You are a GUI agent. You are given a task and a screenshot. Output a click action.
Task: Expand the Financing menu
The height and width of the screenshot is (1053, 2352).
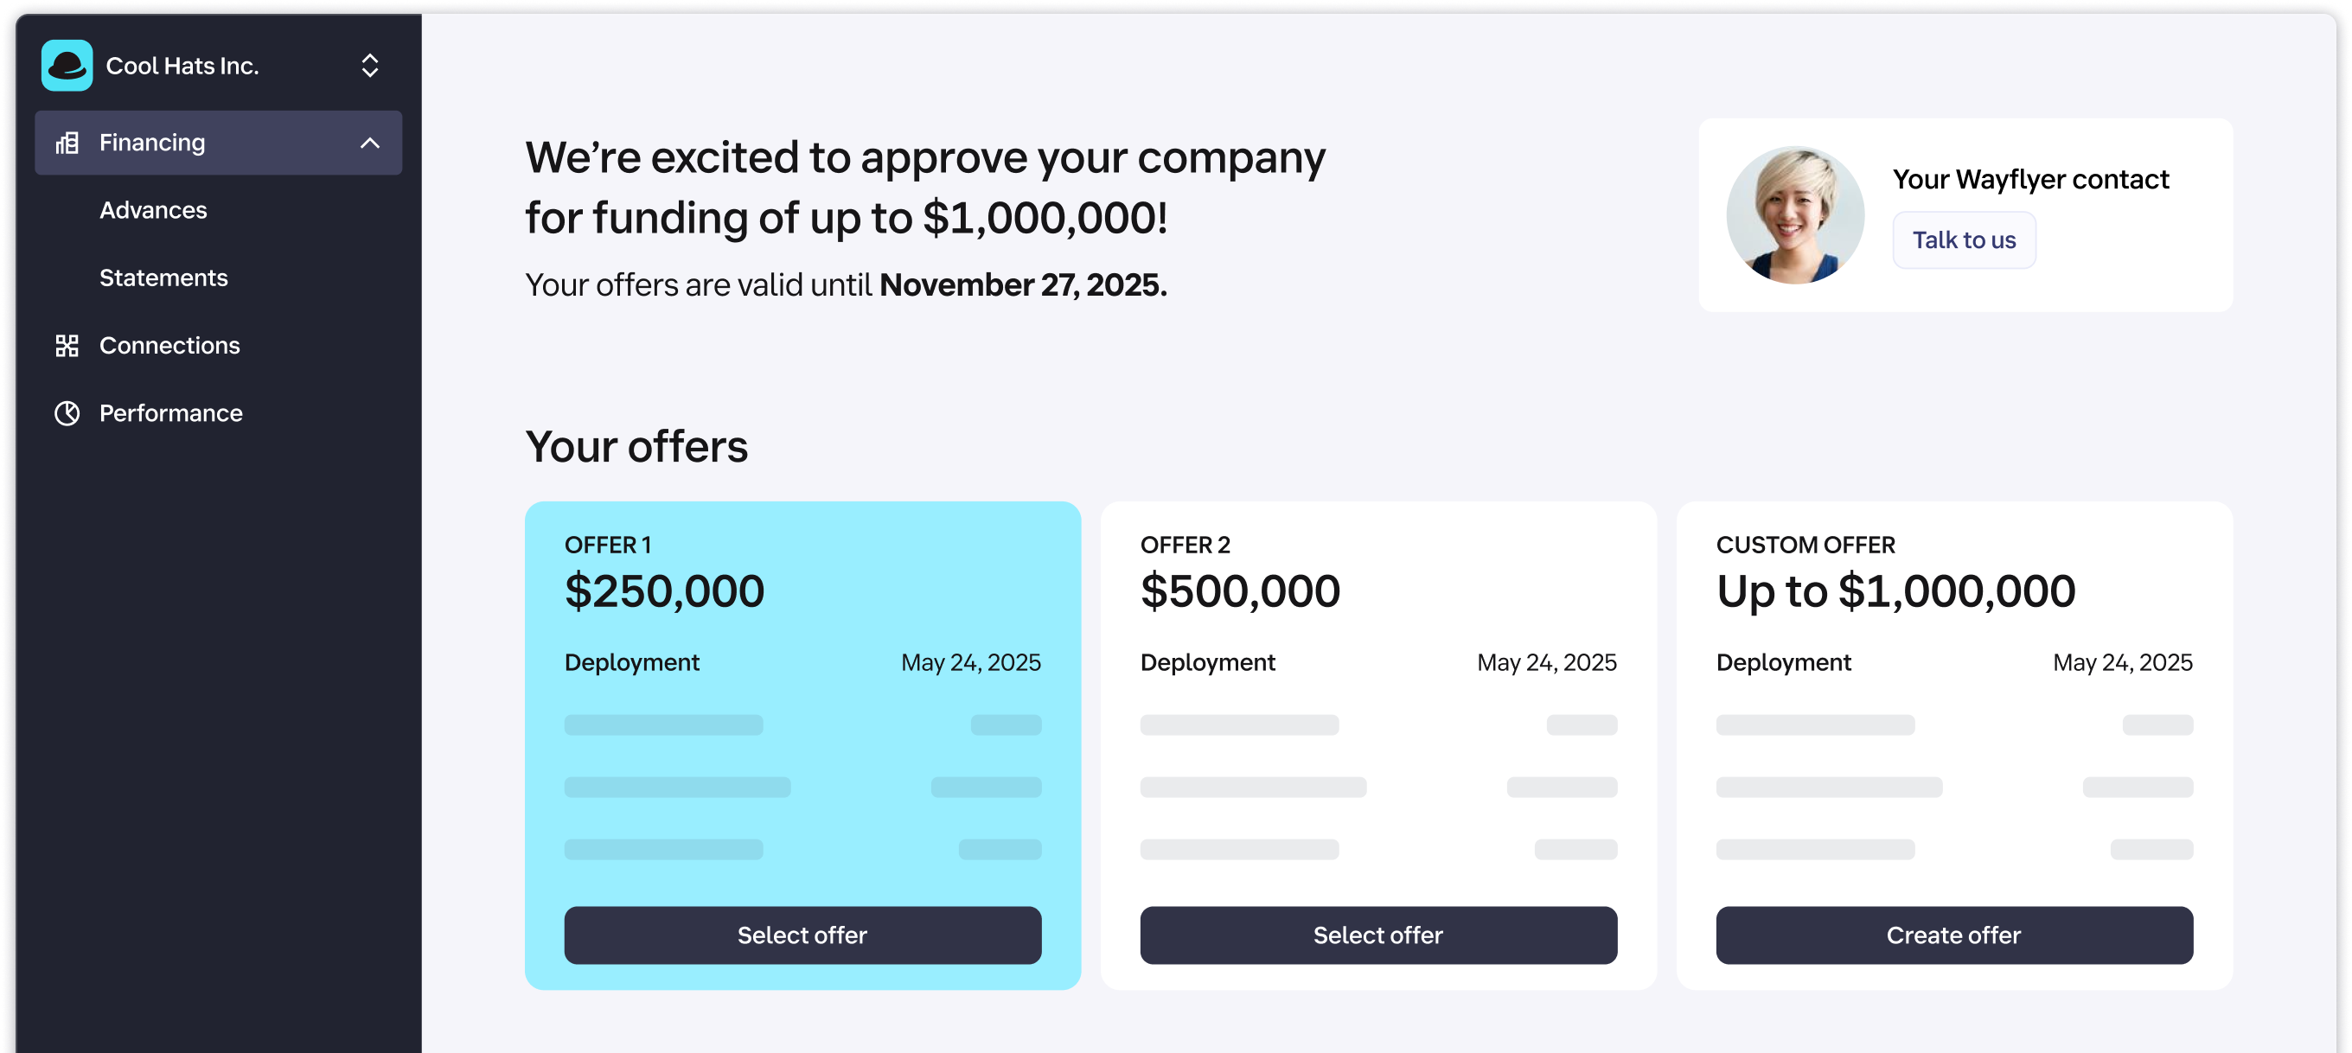point(151,143)
